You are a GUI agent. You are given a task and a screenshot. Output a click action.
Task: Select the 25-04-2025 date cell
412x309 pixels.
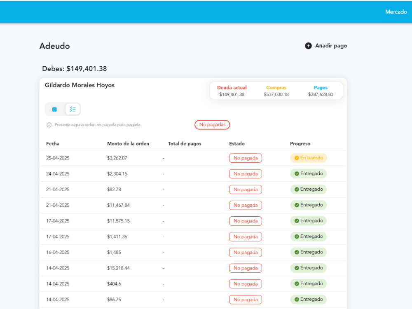(58, 158)
